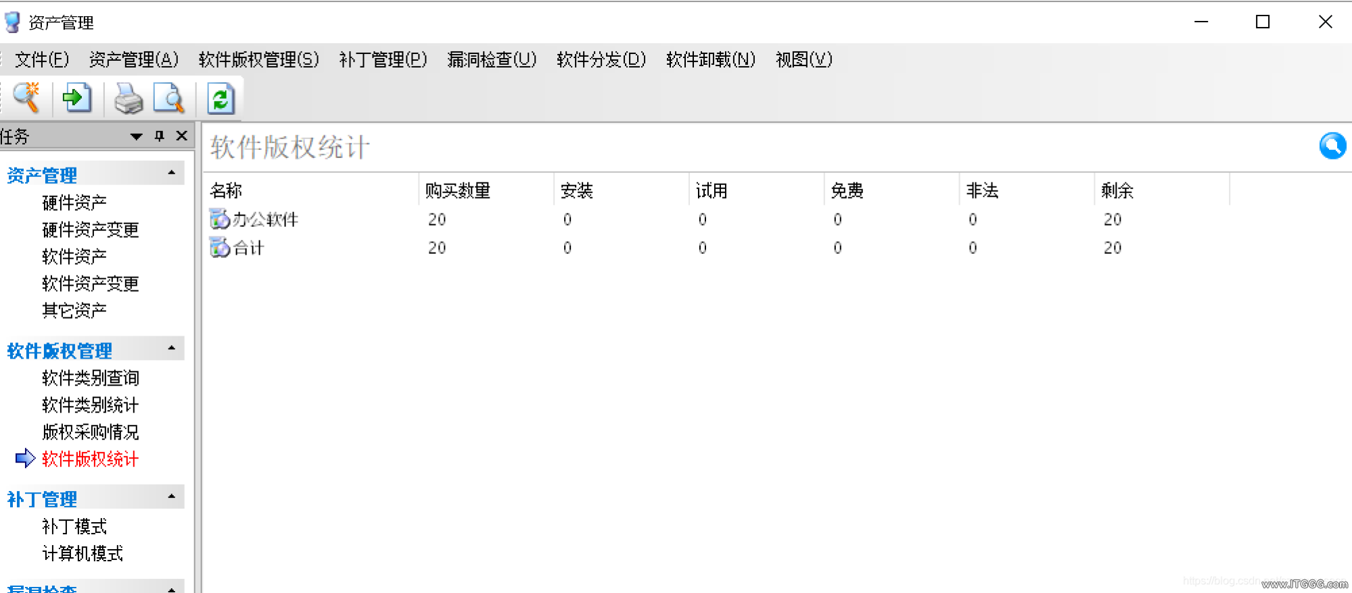
Task: Click the refresh toolbar icon
Action: [220, 99]
